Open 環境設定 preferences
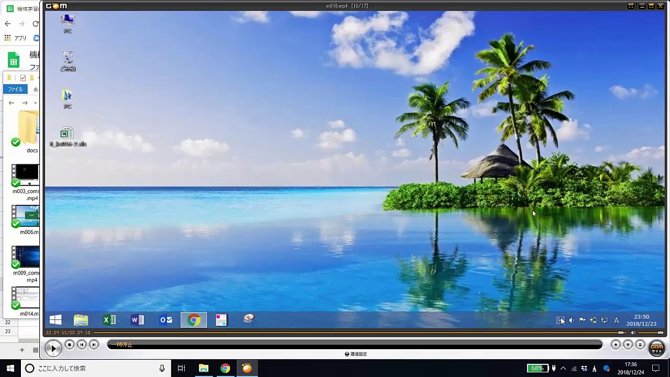This screenshot has width=670, height=377. 356,354
